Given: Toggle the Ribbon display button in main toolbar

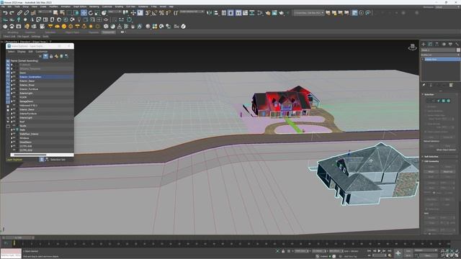Looking at the screenshot, I should pyautogui.click(x=238, y=13).
